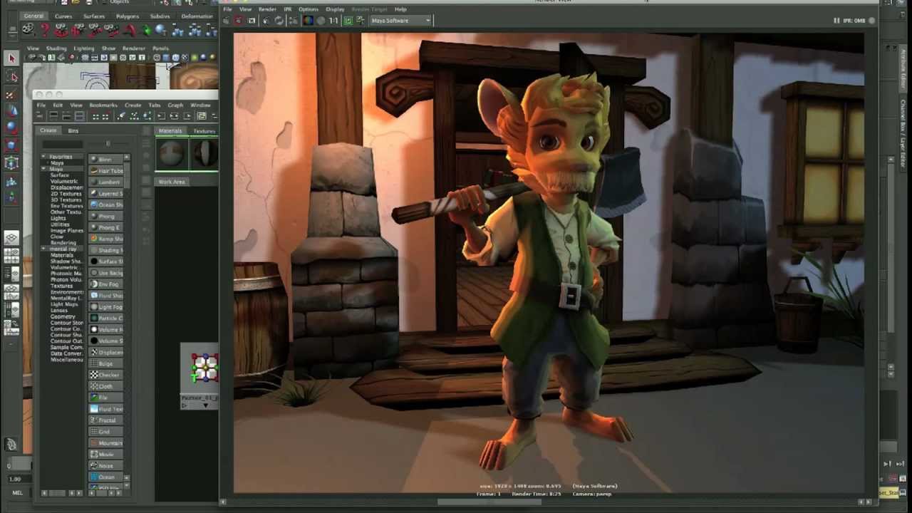
Task: Adjust the icon size slider in Create panel
Action: click(108, 144)
